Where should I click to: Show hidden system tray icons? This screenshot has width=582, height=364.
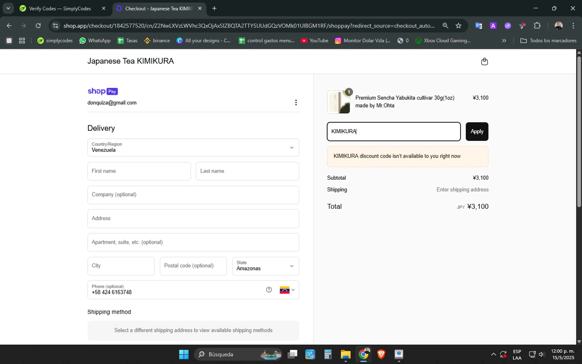493,354
